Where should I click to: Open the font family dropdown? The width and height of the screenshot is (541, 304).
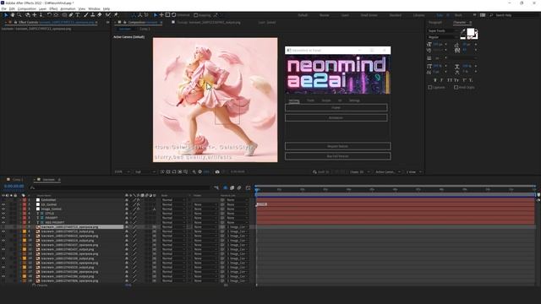[443, 30]
